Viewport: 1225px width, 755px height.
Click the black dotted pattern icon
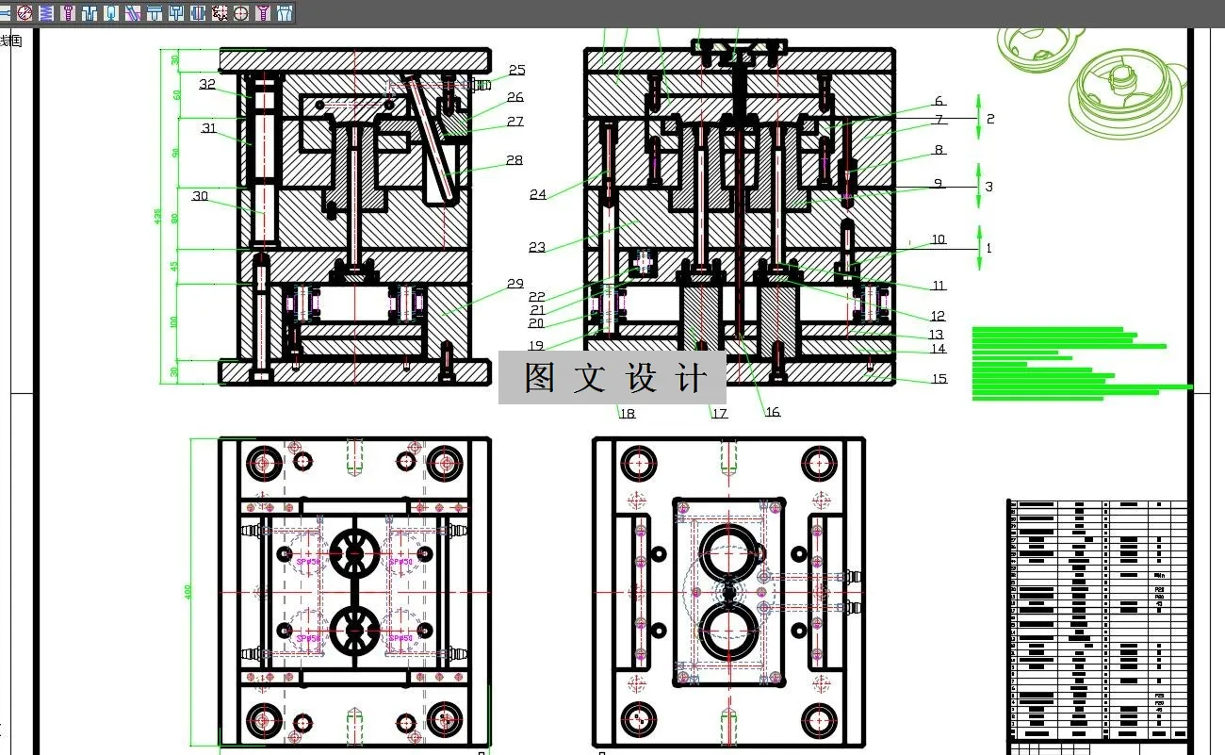pos(220,13)
